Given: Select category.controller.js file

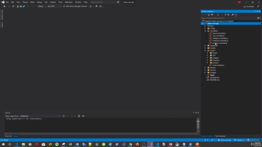Looking at the screenshot, I should click(x=220, y=38).
